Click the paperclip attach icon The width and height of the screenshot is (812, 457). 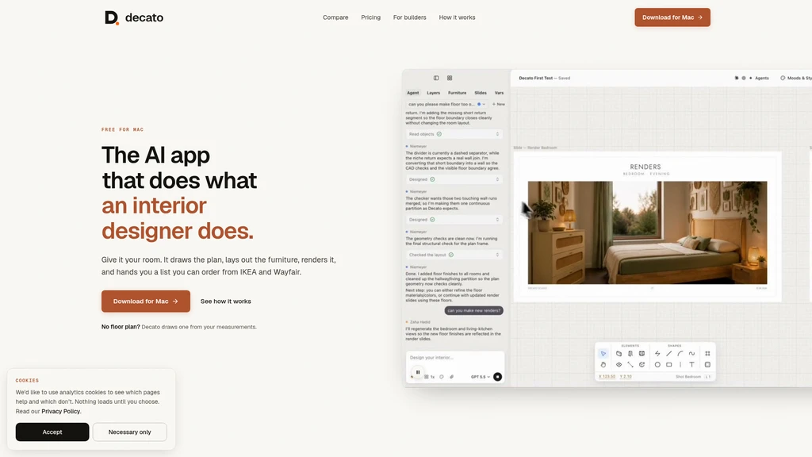(x=451, y=377)
